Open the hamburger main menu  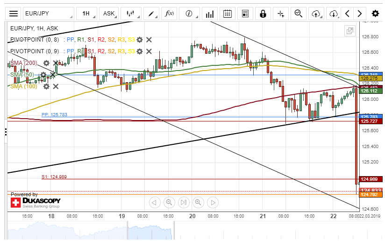pos(14,14)
